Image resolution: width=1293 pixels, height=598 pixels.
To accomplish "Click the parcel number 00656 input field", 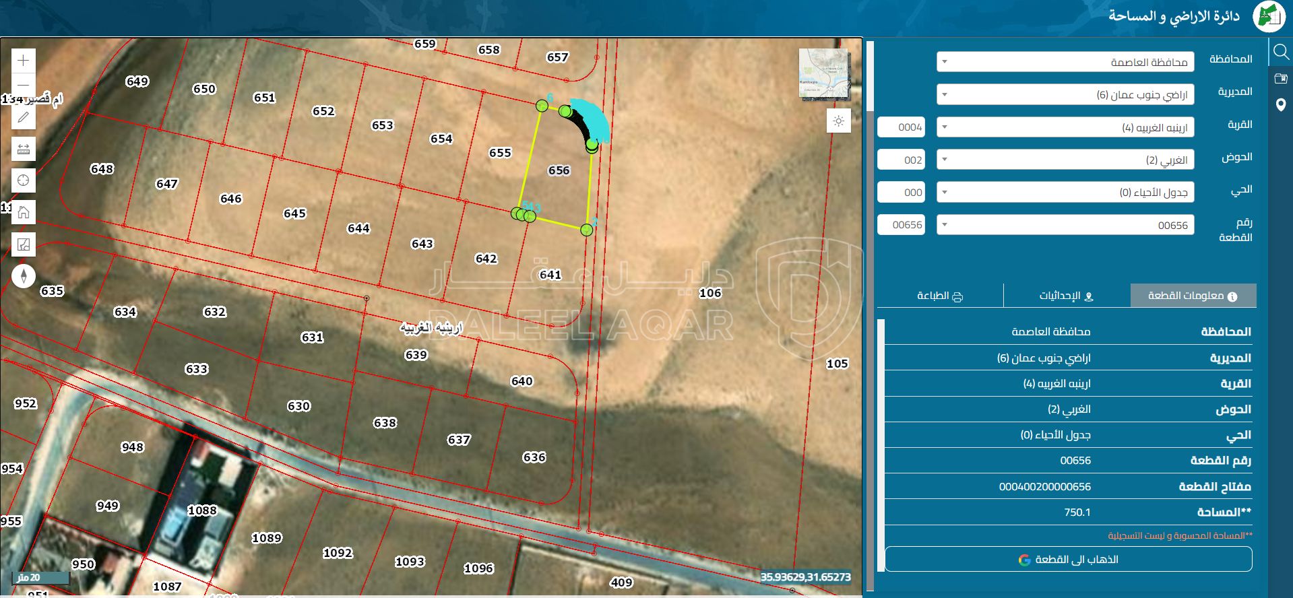I will click(x=902, y=225).
